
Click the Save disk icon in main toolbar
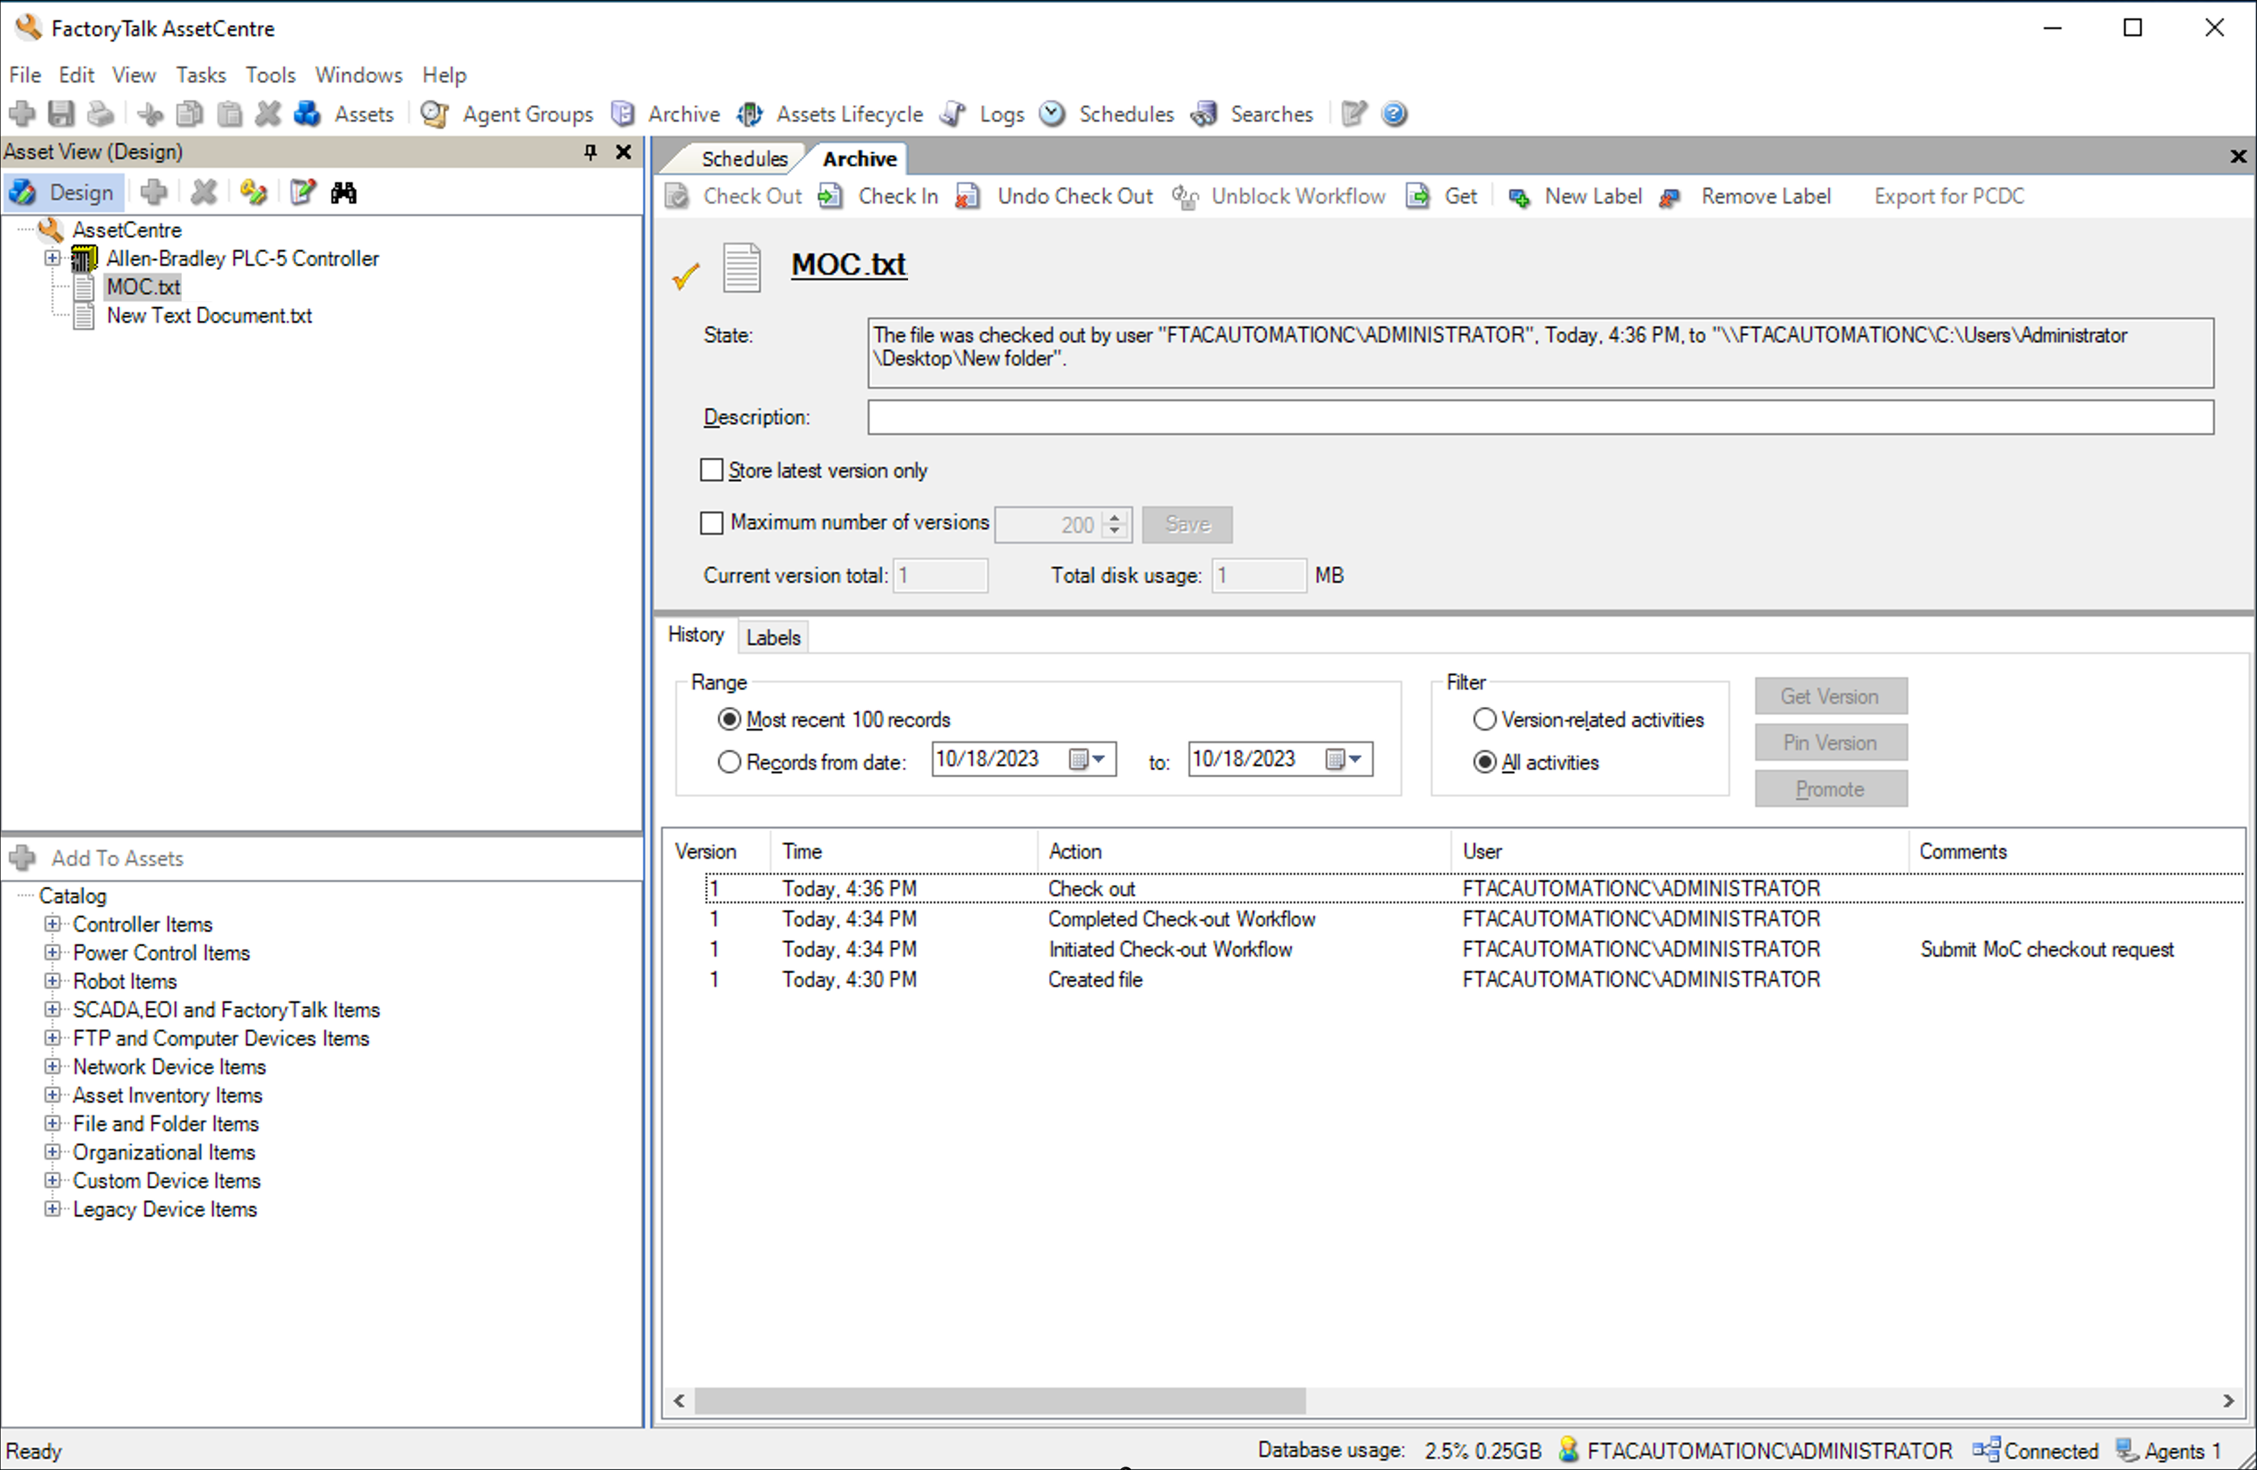(62, 113)
